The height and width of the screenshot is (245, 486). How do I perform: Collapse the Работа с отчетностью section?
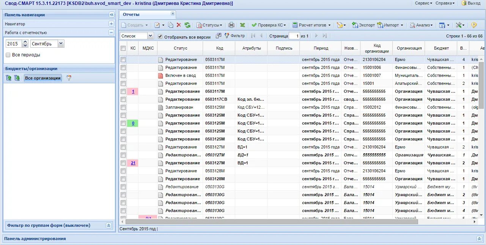pyautogui.click(x=111, y=33)
